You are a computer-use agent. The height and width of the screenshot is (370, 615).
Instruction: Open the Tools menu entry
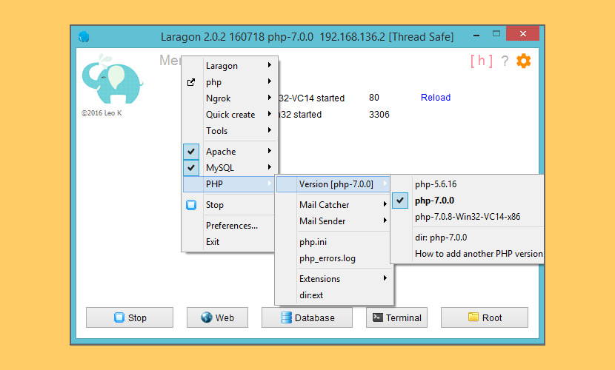coord(230,131)
